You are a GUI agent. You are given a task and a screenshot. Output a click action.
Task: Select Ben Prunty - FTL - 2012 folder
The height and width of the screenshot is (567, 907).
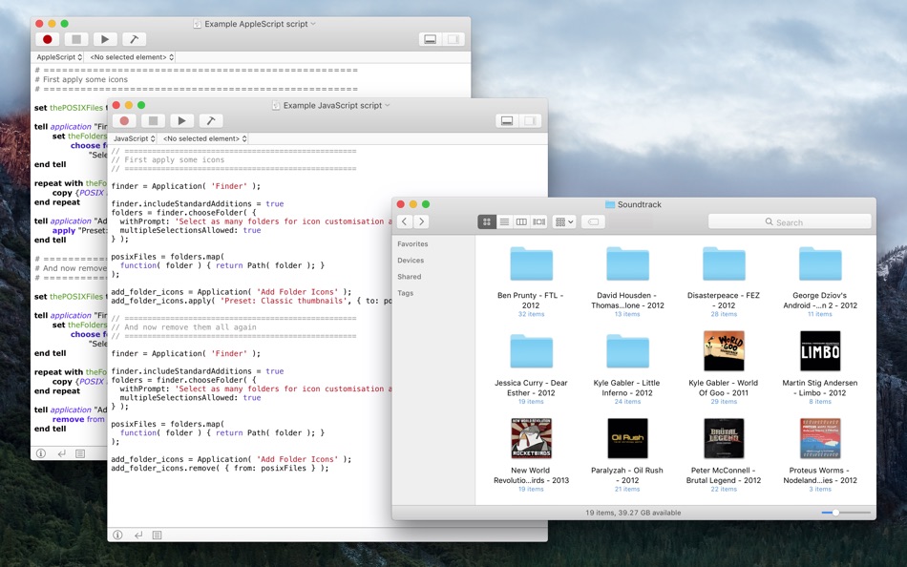(531, 264)
